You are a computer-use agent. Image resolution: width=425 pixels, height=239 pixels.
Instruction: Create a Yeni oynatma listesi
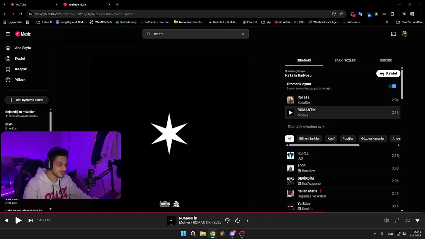click(x=26, y=100)
